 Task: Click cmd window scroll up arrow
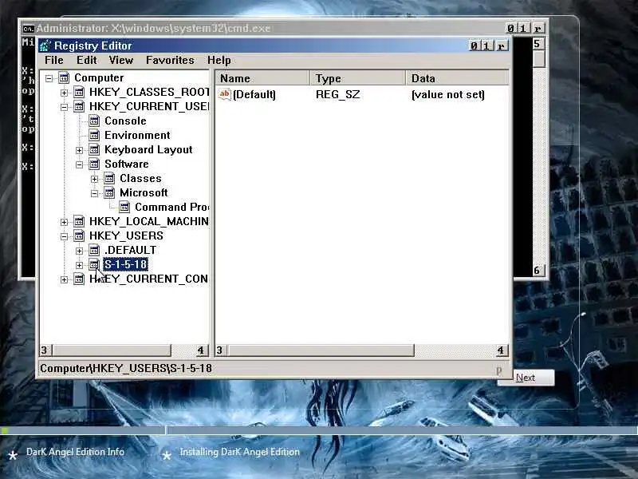click(x=538, y=44)
